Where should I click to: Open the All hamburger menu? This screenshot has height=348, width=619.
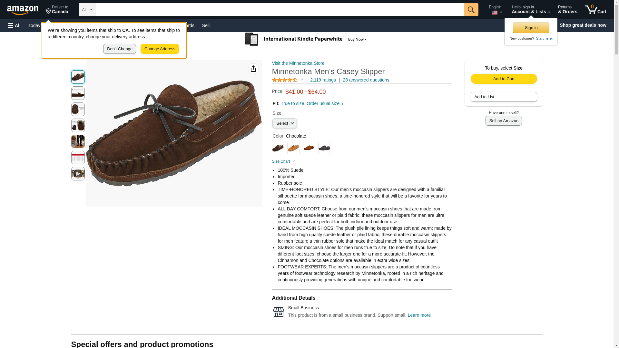click(x=14, y=25)
